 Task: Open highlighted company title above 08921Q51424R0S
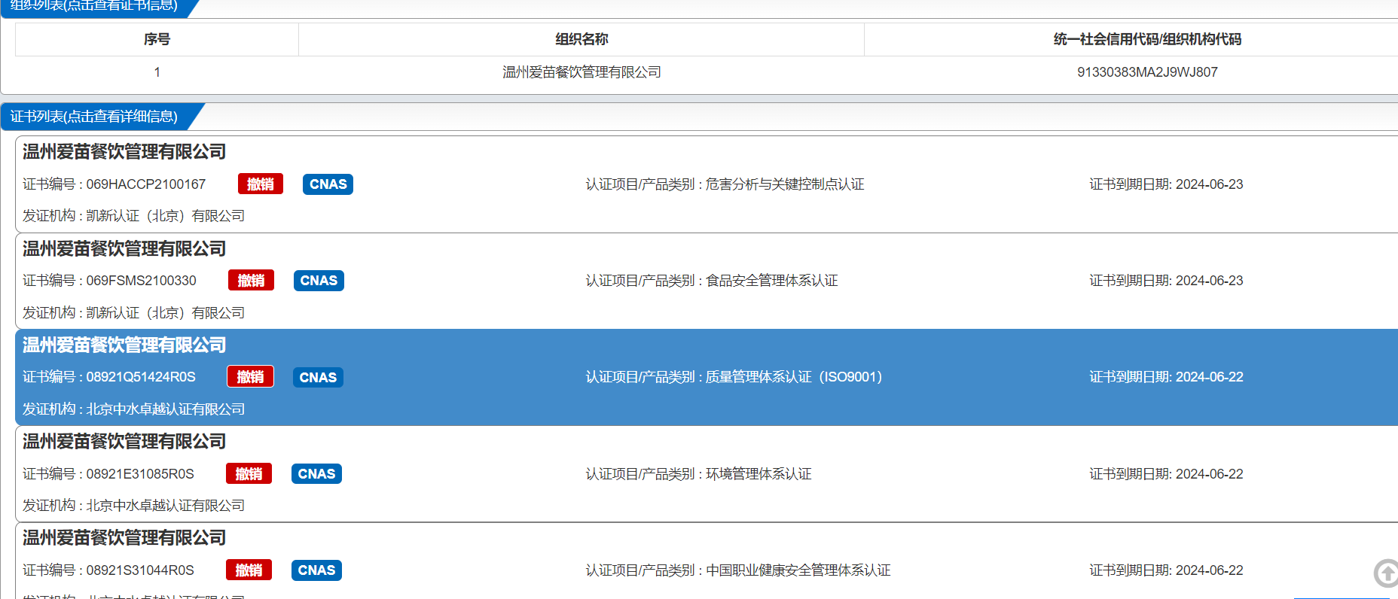click(x=124, y=345)
